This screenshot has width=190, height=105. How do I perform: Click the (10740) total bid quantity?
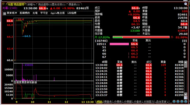101,41
